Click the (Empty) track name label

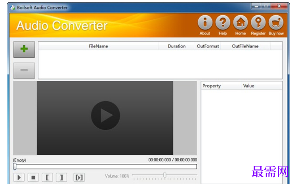(x=19, y=160)
